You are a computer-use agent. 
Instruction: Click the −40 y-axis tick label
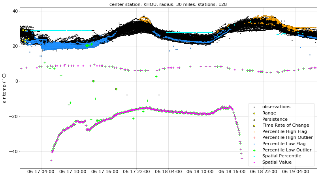13,151
